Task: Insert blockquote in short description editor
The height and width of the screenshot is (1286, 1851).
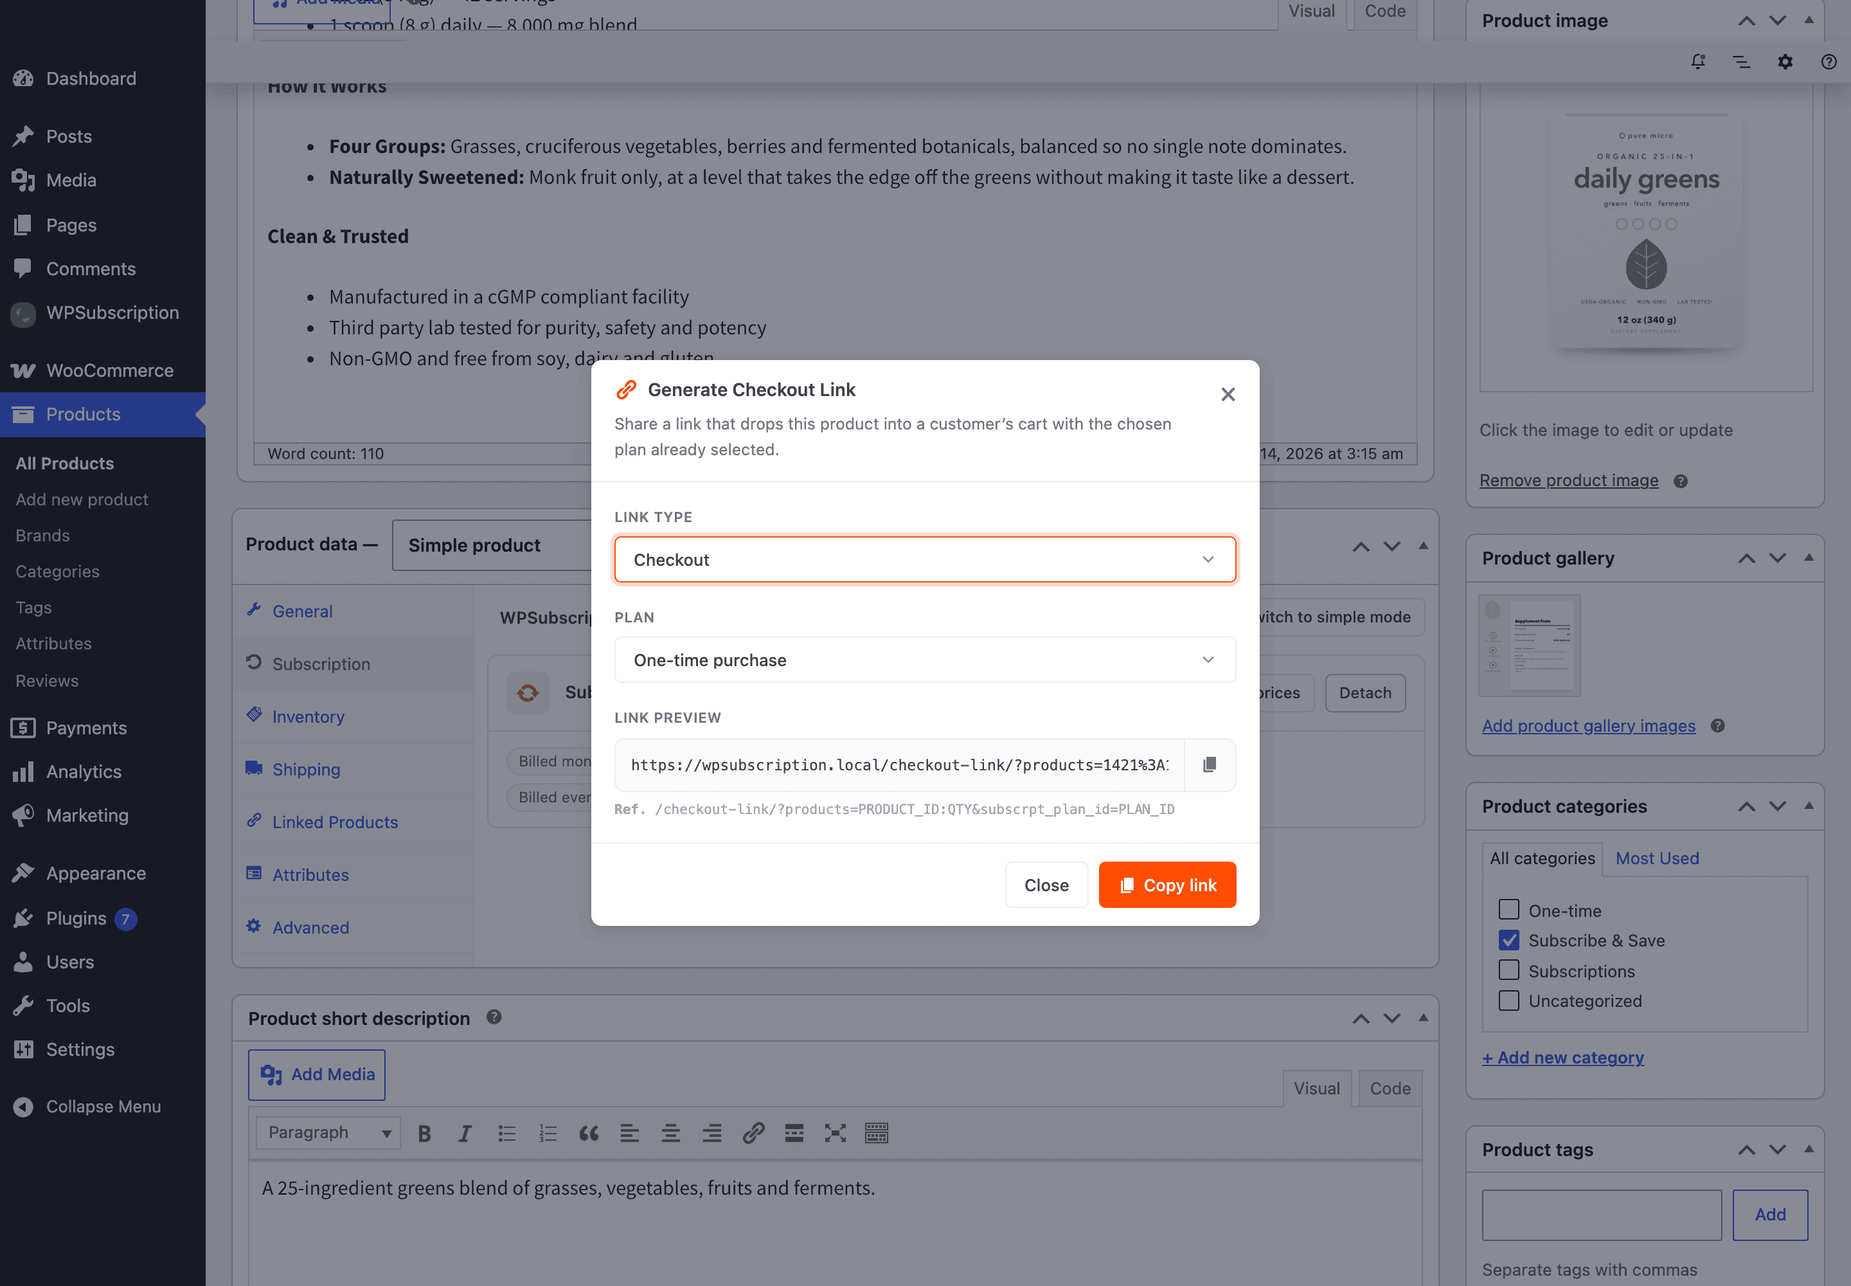Action: 589,1134
